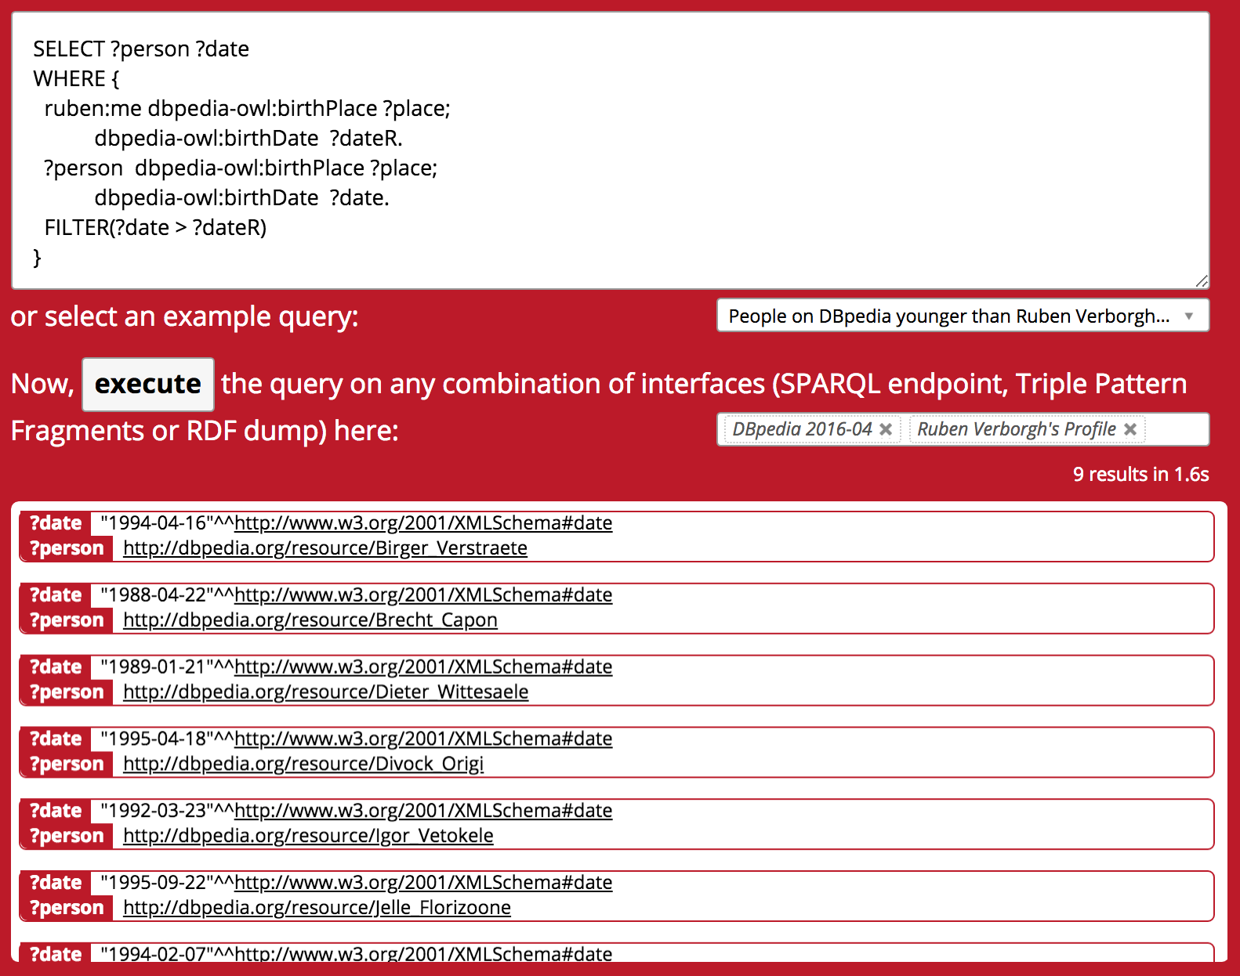Image resolution: width=1240 pixels, height=976 pixels.
Task: Select the Ruben Verborgh's Profile tag label
Action: [1017, 429]
